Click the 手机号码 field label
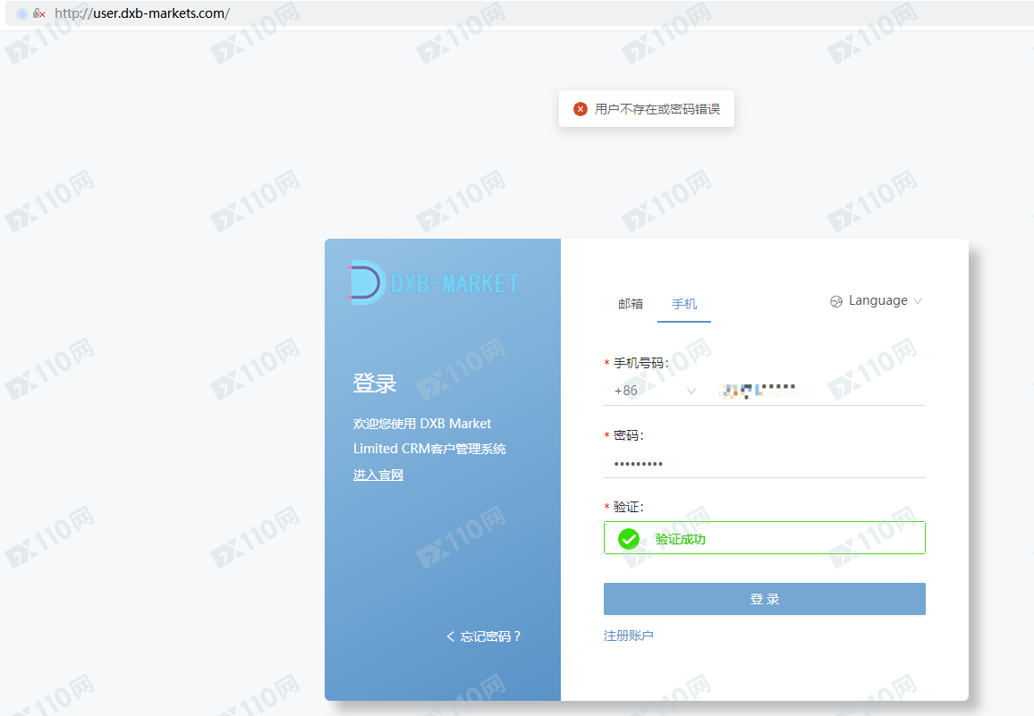The width and height of the screenshot is (1034, 716). coord(641,363)
